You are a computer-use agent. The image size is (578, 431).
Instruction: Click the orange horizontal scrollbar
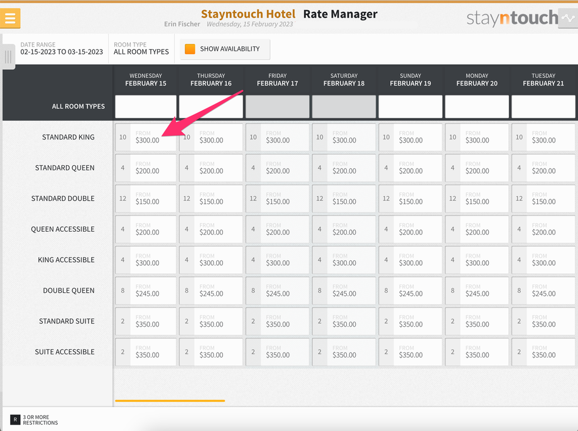170,400
